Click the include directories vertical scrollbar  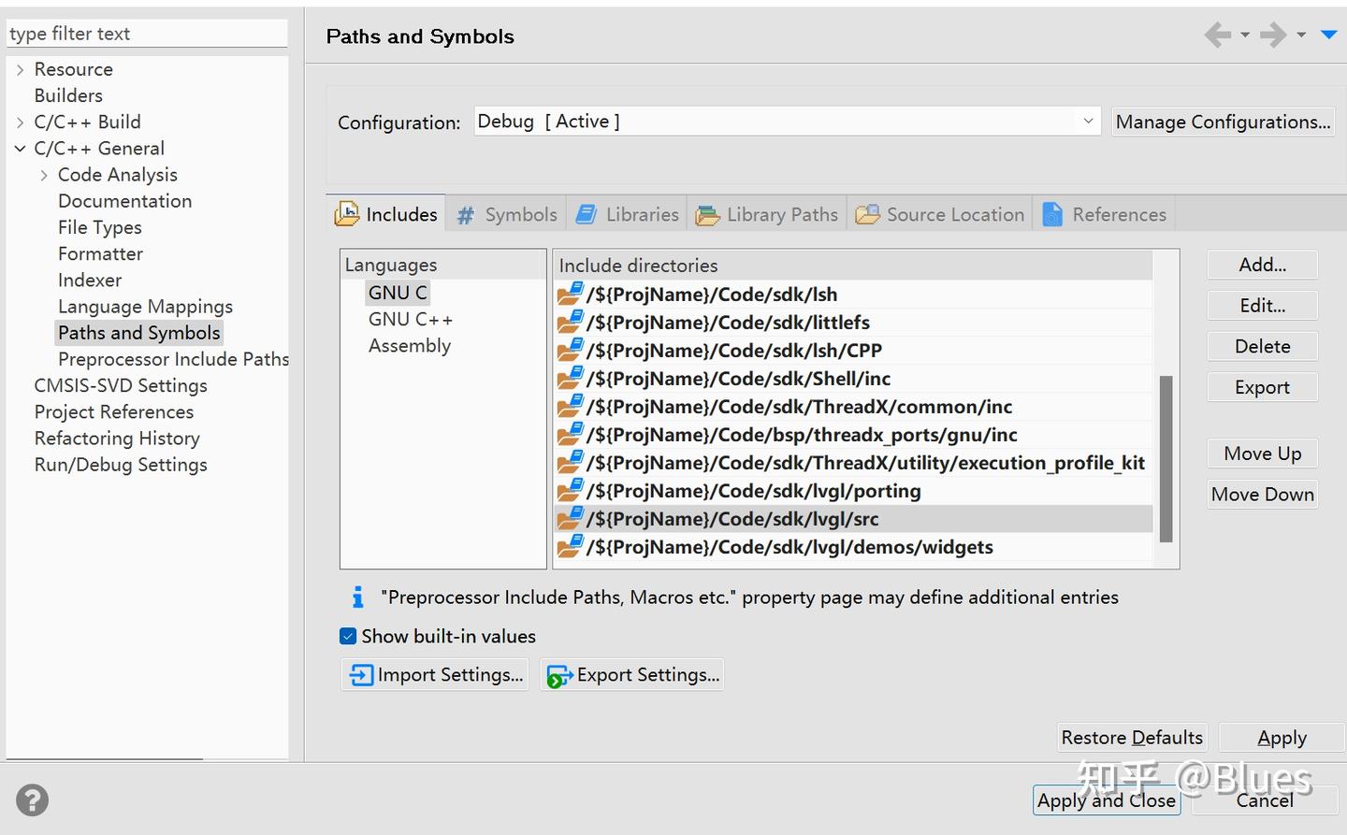tap(1166, 458)
